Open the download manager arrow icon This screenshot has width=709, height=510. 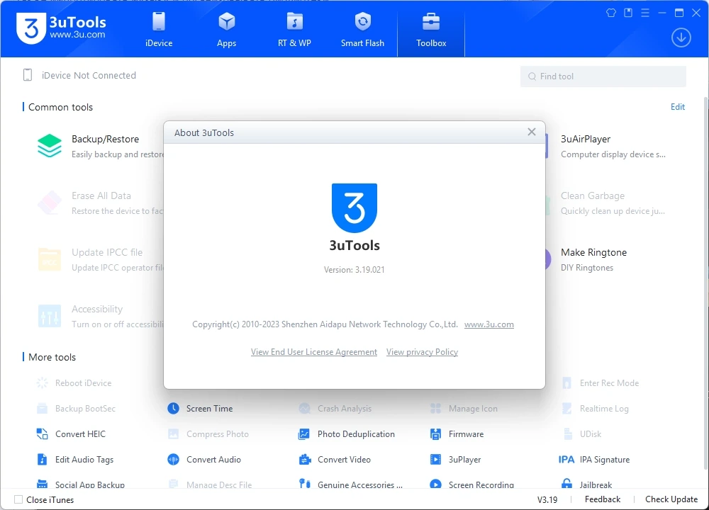point(681,38)
